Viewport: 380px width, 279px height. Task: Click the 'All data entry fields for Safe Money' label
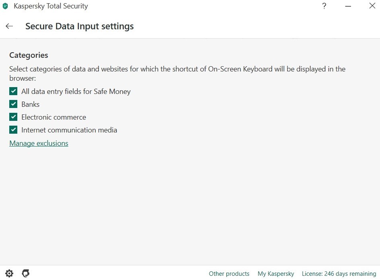click(76, 92)
